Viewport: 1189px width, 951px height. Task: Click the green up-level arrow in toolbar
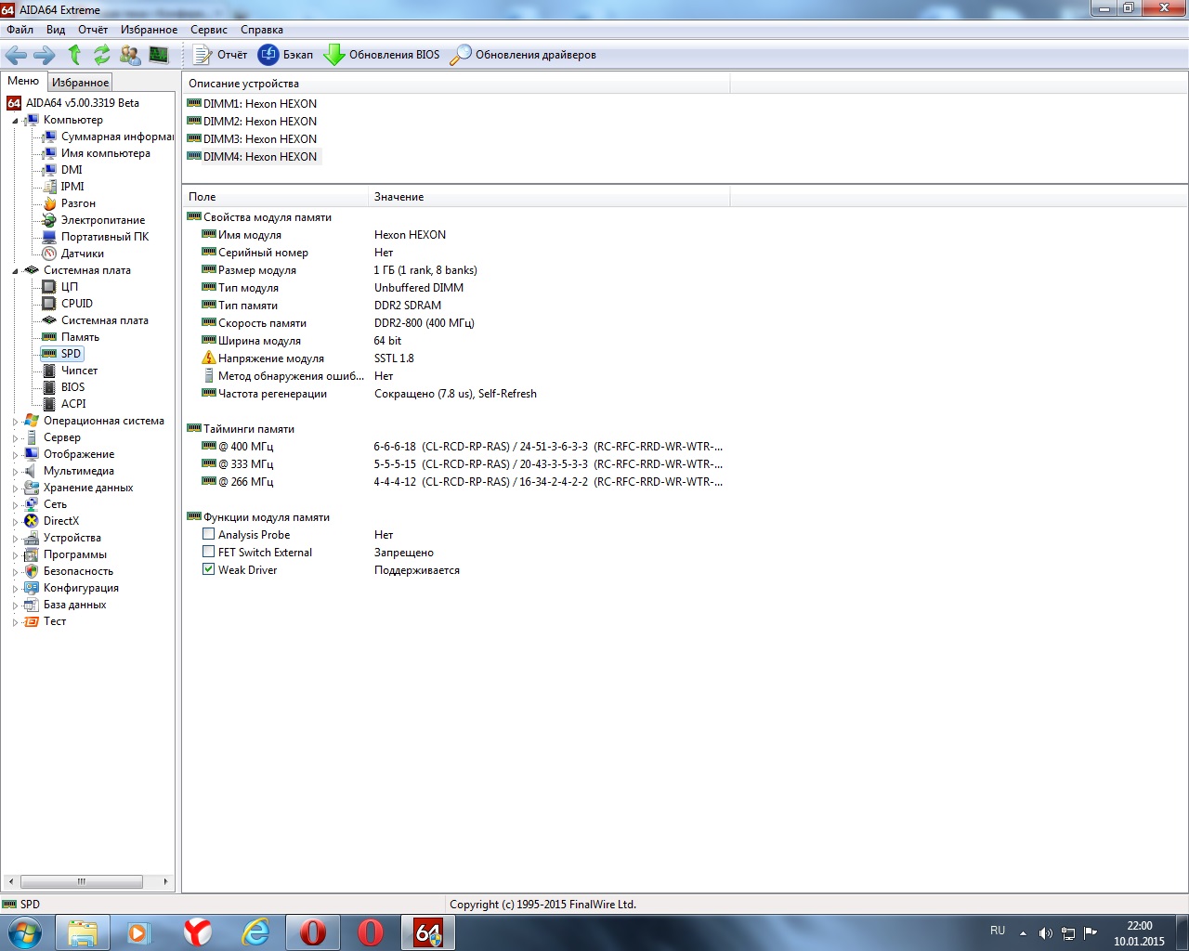[74, 55]
